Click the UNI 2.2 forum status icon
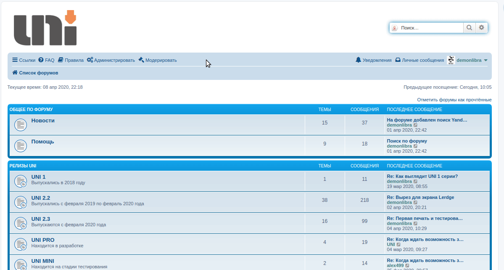The width and height of the screenshot is (504, 270). tap(21, 202)
